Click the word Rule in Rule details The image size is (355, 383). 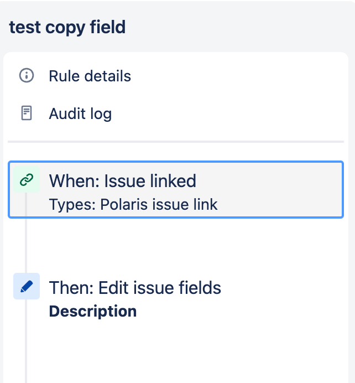64,76
